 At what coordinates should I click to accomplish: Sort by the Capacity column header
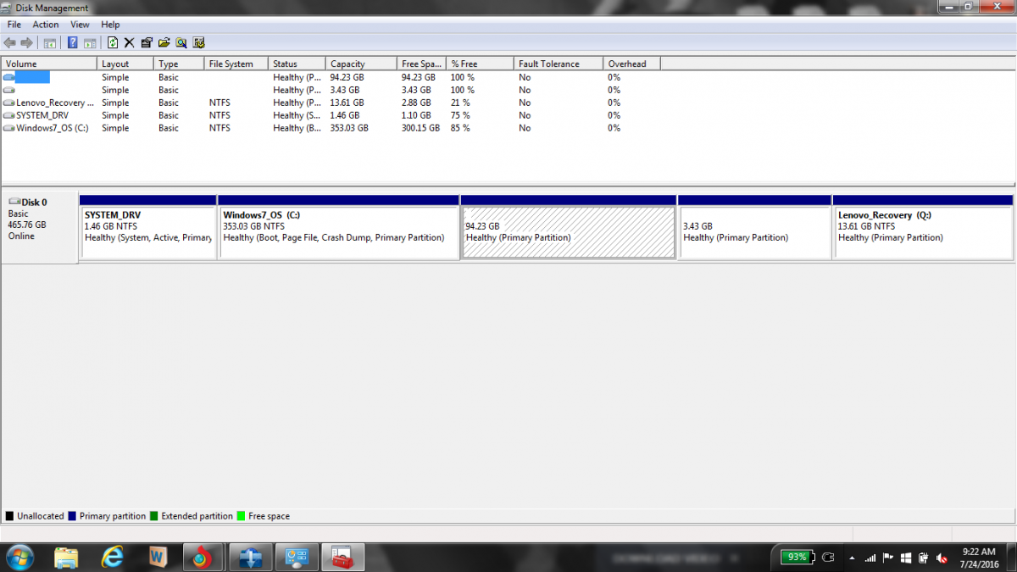point(361,64)
